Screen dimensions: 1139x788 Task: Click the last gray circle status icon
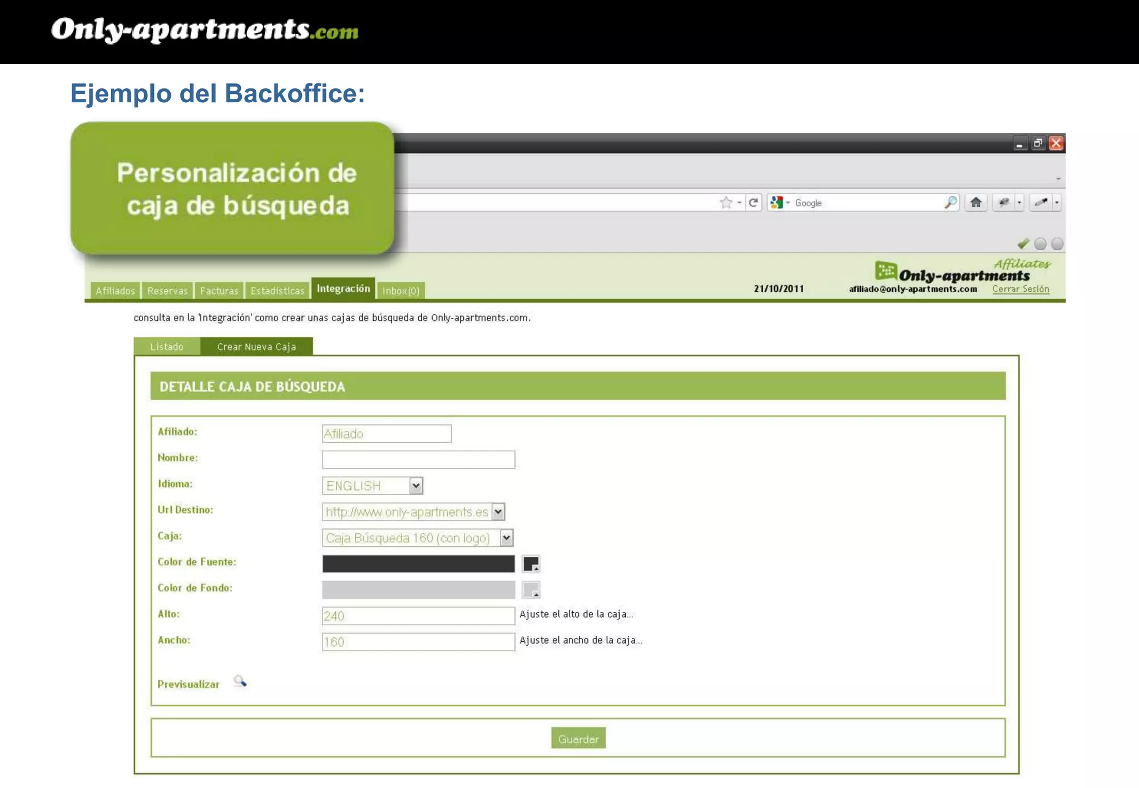point(1057,243)
